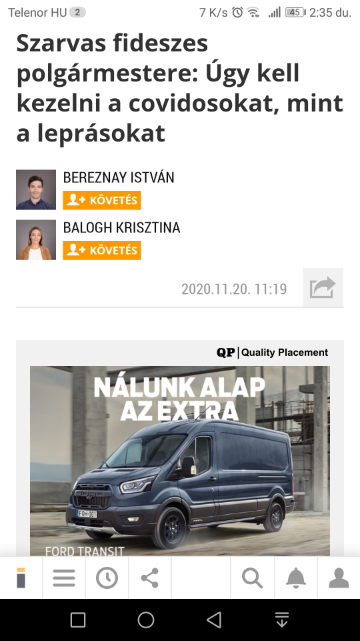
Task: Open search with the magnifier icon
Action: (252, 578)
